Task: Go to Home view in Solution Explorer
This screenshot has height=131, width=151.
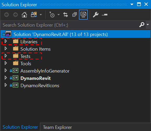Action: click(x=24, y=15)
